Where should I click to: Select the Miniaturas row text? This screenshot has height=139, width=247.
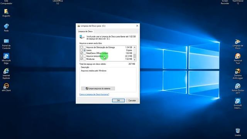[x=90, y=59]
